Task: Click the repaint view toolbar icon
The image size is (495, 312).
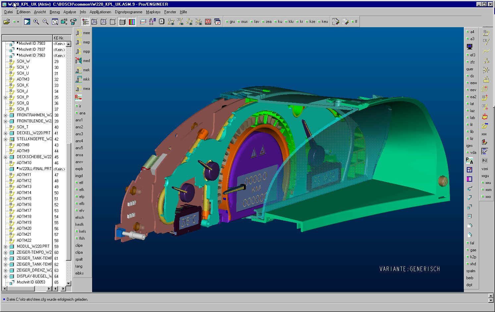Action: pos(27,22)
